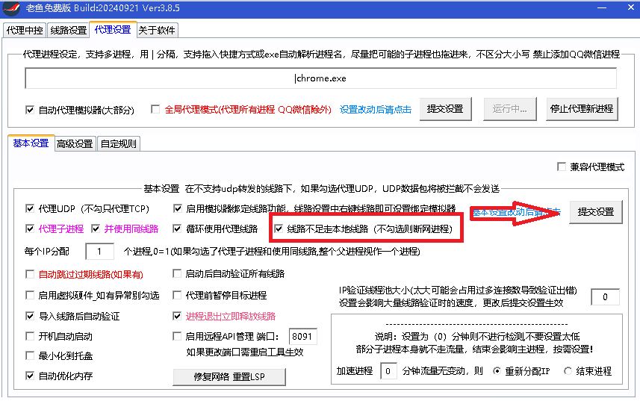Switch to the 自定规则 sub-tab

pos(119,144)
